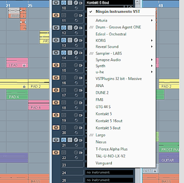
Task: Open the instrument editor for slot 10
Action: [76, 3]
